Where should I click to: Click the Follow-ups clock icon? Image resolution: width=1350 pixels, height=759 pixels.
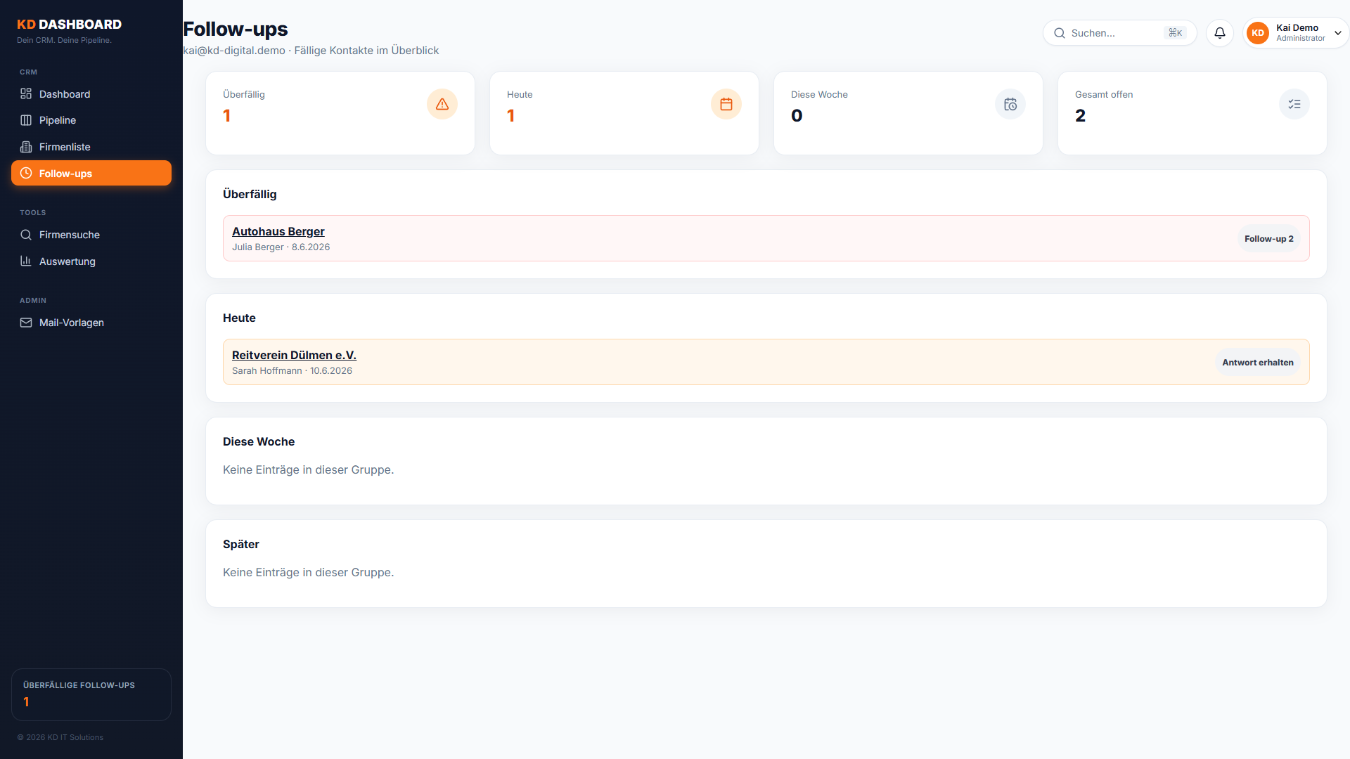26,173
